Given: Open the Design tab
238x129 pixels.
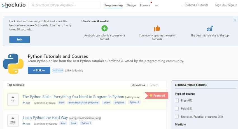Looking at the screenshot, I should pyautogui.click(x=131, y=5).
